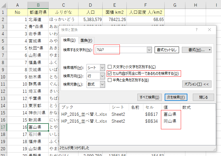
Task: Uncheck セル内容が完全に同一 checkbox
Action: [x=109, y=74]
